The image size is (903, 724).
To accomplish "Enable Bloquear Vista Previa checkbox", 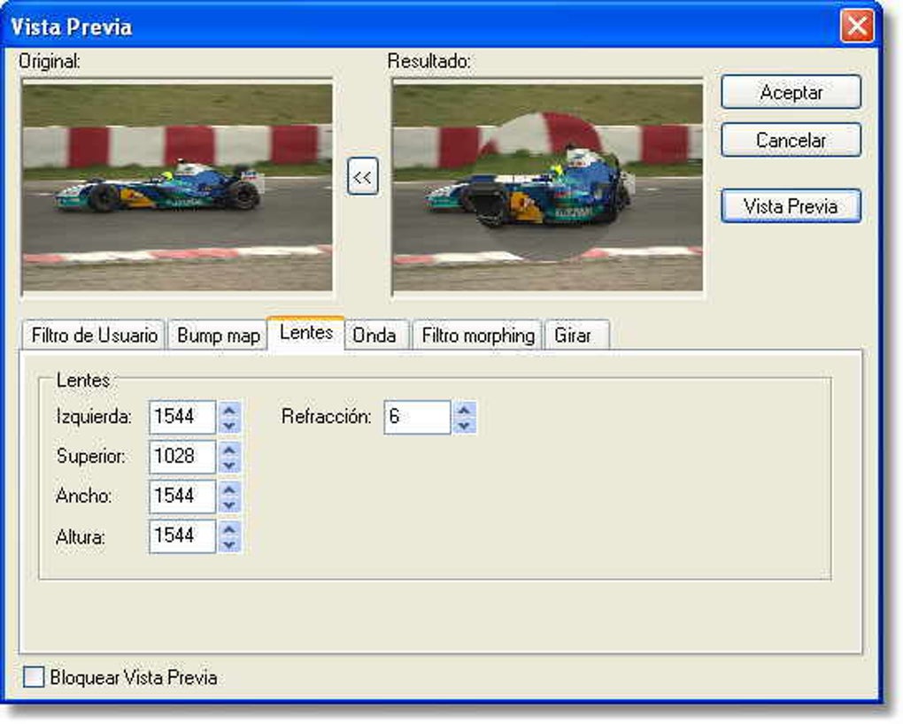I will pyautogui.click(x=34, y=678).
